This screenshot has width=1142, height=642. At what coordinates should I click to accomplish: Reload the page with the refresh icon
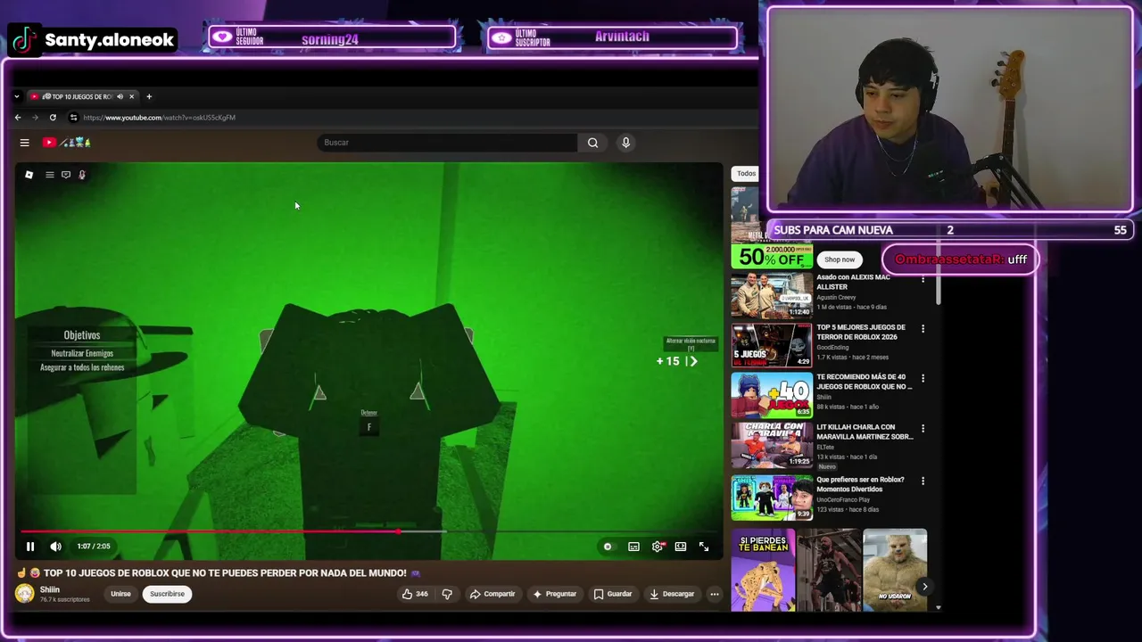coord(53,118)
